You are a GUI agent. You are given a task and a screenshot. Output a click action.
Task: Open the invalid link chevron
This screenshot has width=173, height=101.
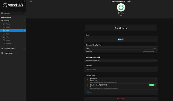pyautogui.click(x=155, y=79)
